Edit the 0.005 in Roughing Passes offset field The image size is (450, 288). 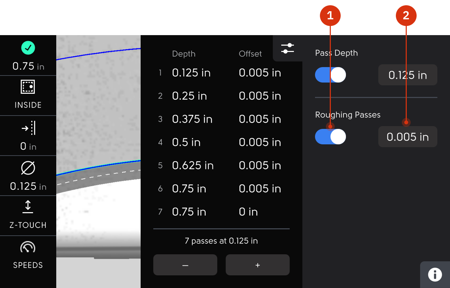click(407, 137)
